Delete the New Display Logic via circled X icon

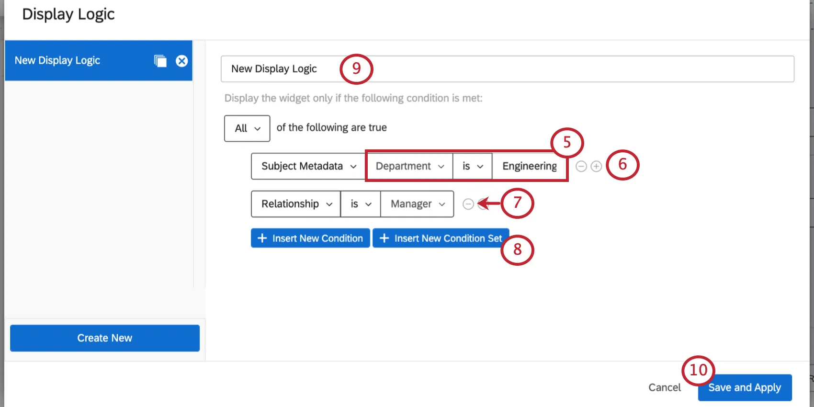coord(181,61)
